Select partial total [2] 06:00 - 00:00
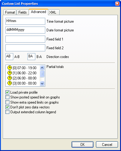The width and height of the screenshot is (121, 151). 24,78
